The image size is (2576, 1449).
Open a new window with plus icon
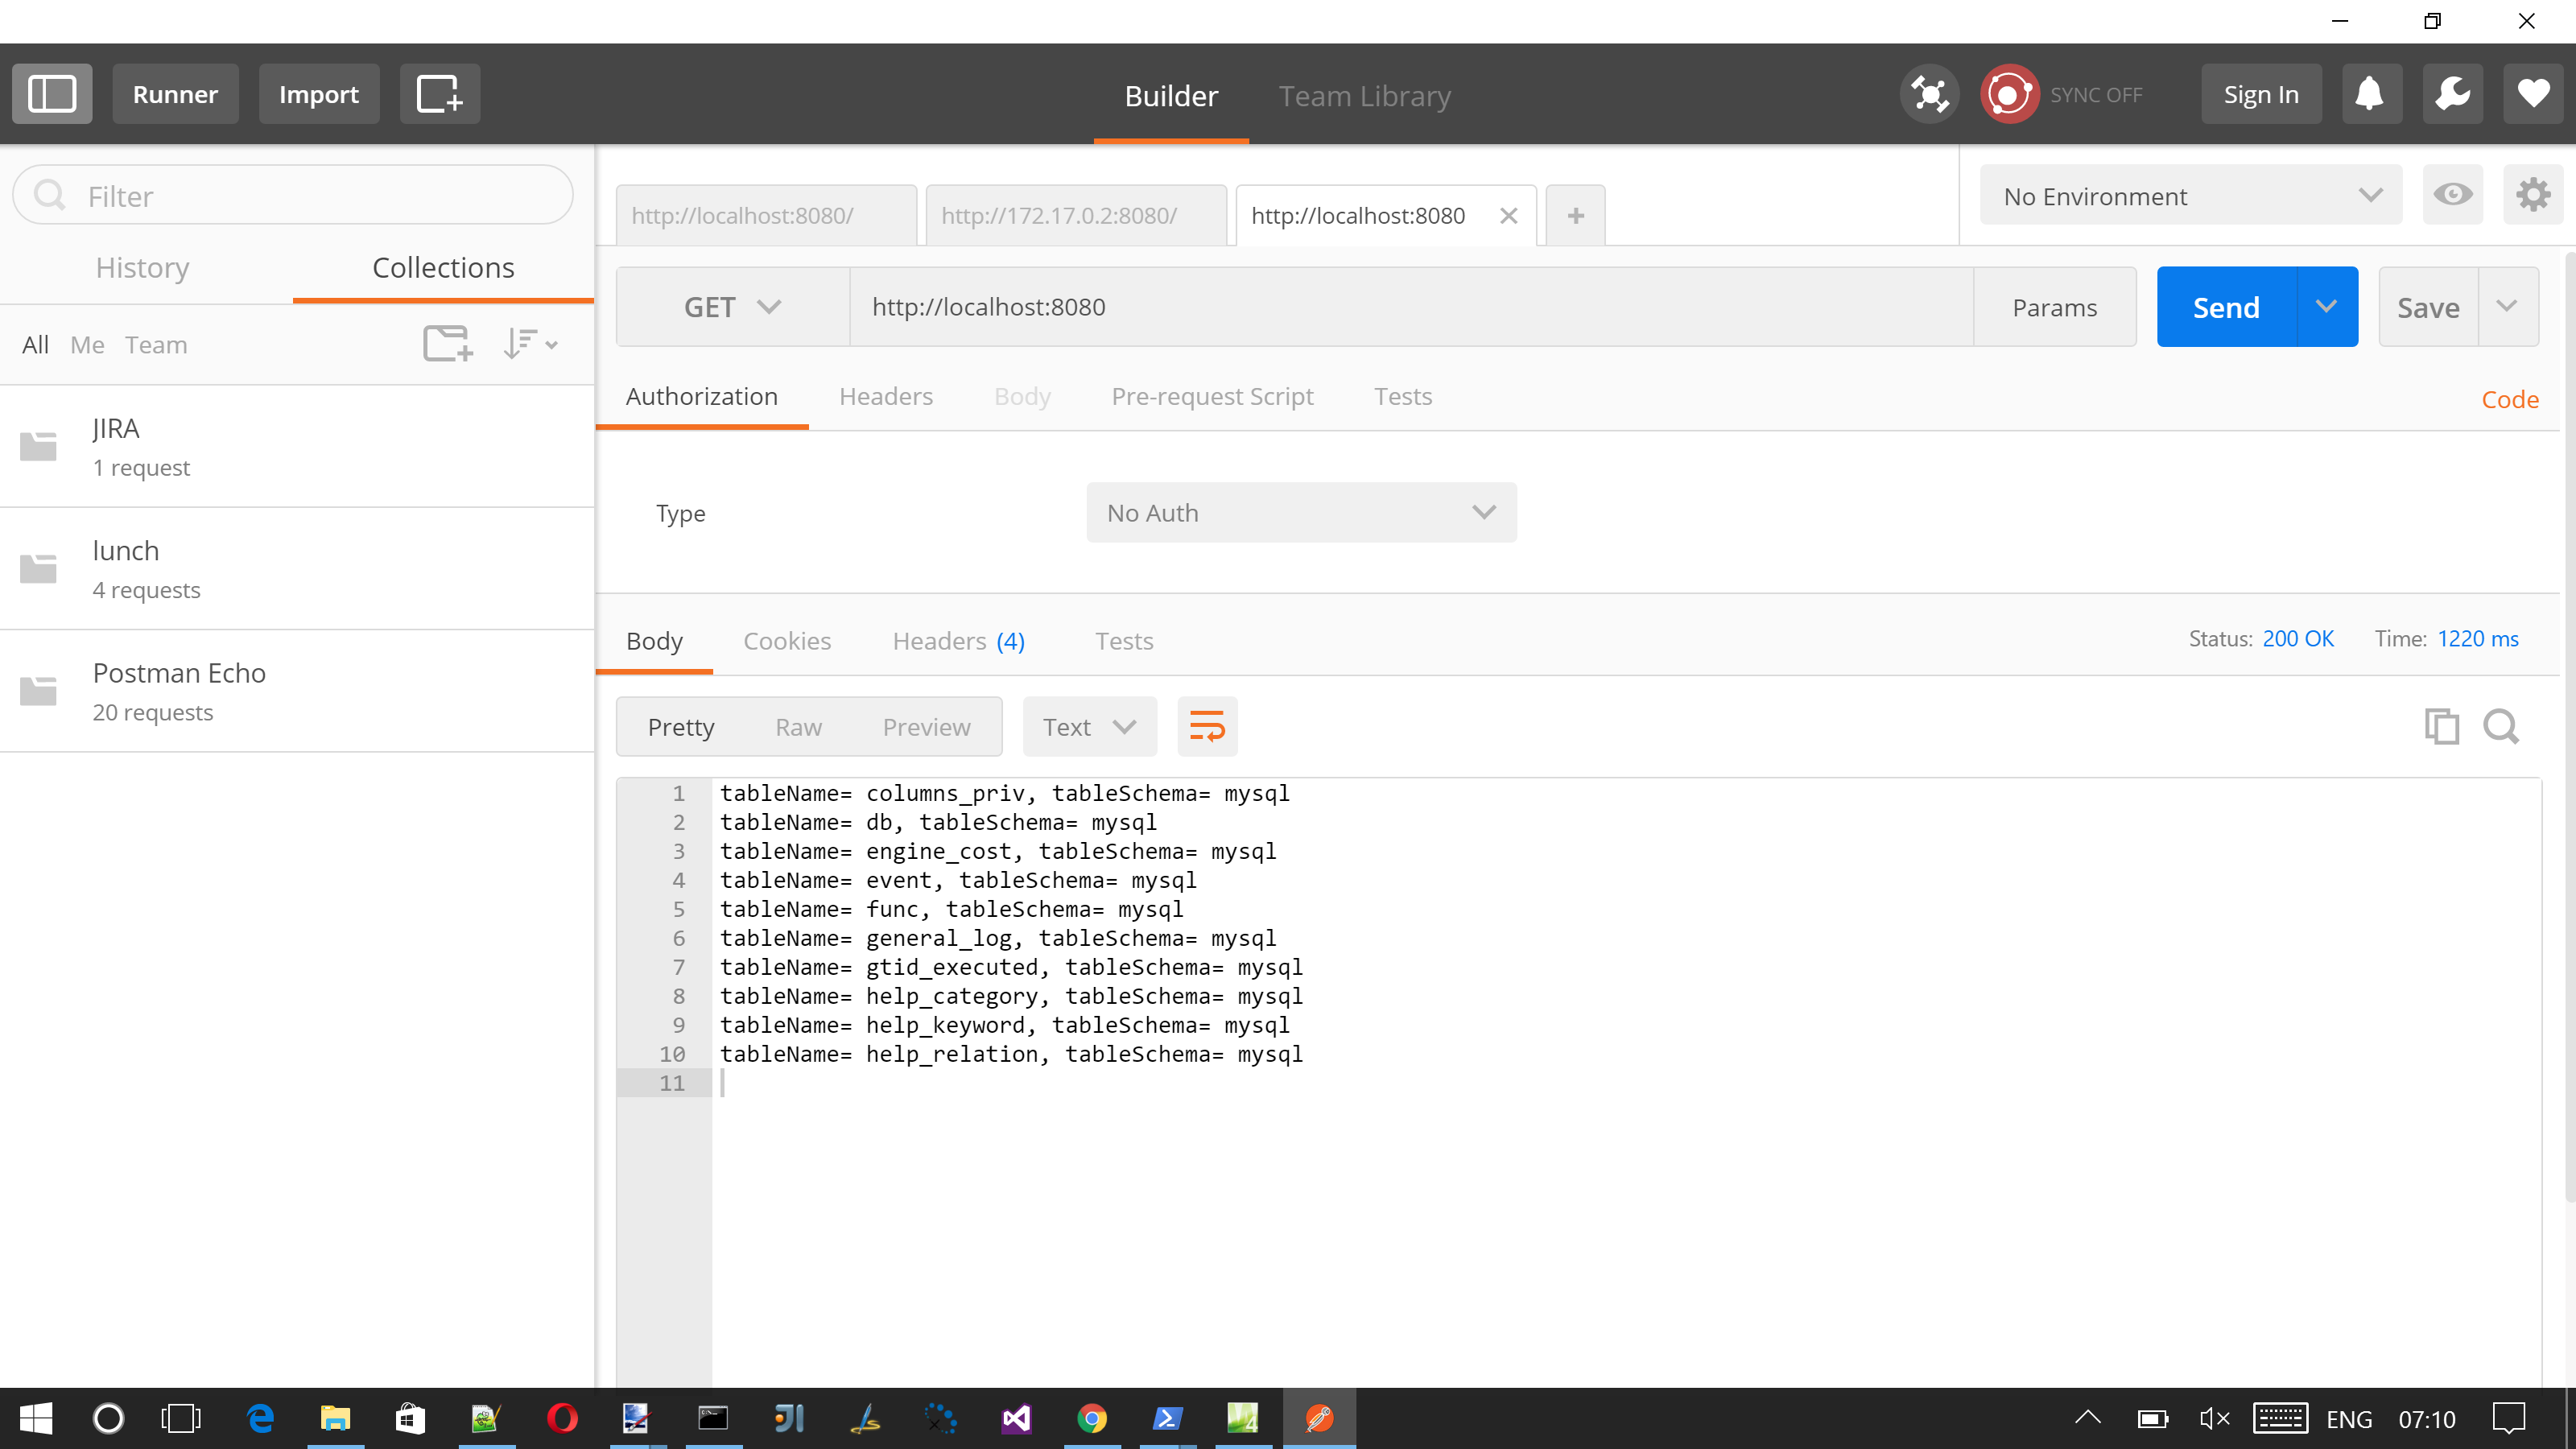440,94
